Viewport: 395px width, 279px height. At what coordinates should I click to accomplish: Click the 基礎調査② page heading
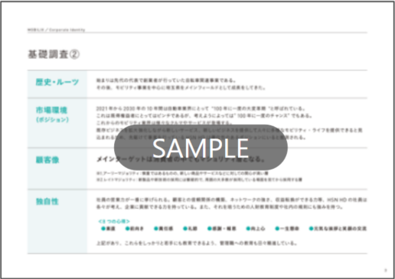pos(54,54)
